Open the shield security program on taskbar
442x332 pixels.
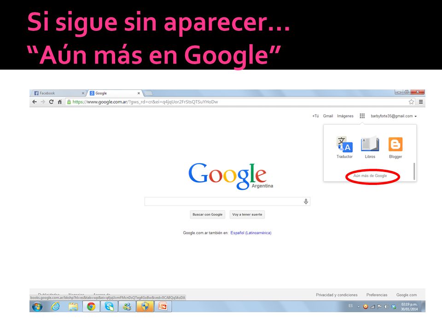145,306
